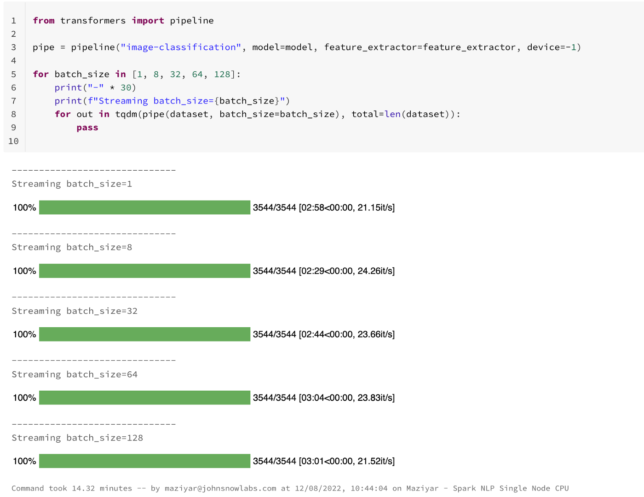Screen dimensions: 644x497
Task: Click the word transformers in the import line
Action: (x=93, y=21)
